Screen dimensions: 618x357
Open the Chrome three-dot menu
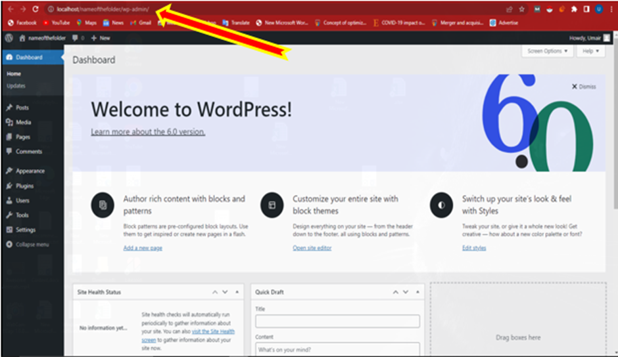[611, 9]
